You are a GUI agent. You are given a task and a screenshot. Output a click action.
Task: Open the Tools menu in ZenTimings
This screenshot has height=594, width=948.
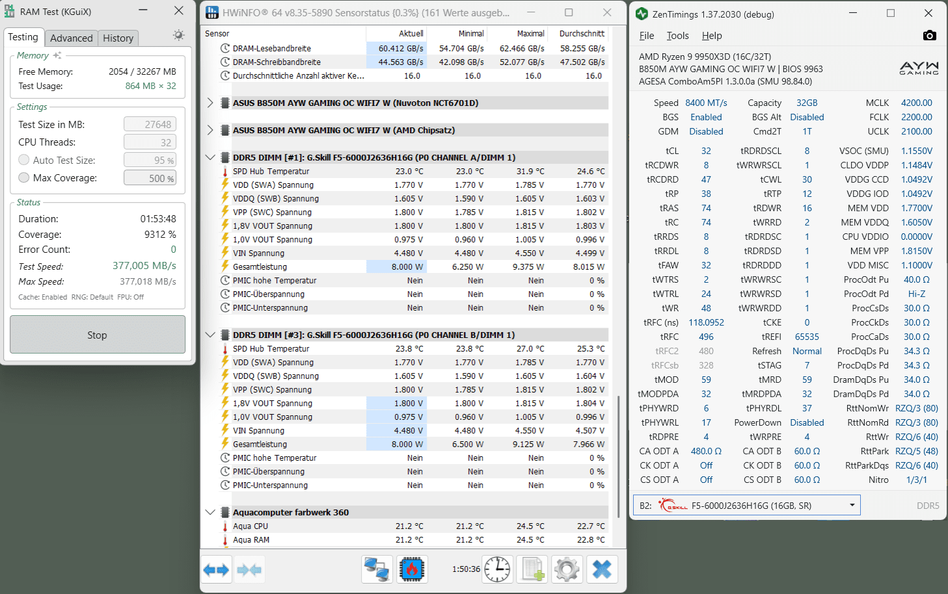pos(677,36)
